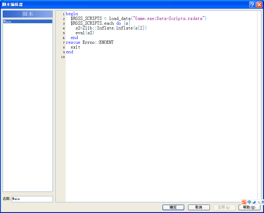Toggle the 中 Chinese/English input mode icon
Screen dimensions: 264x213
tap(249, 202)
